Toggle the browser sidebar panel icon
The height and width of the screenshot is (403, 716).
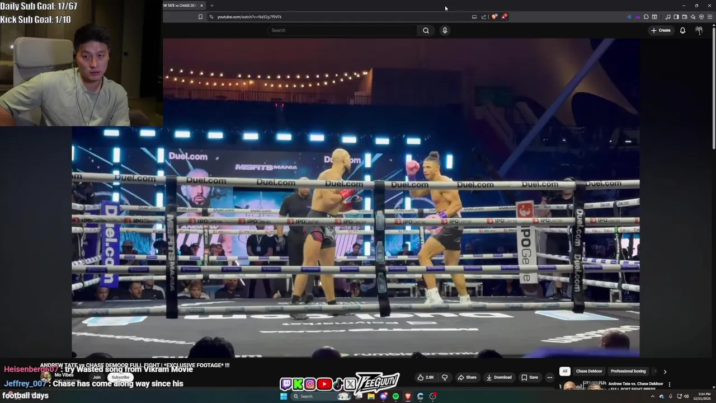tap(676, 17)
